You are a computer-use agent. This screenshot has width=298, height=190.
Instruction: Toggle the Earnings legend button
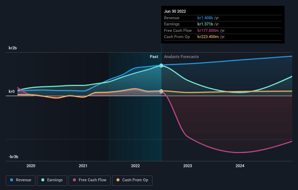(52, 180)
